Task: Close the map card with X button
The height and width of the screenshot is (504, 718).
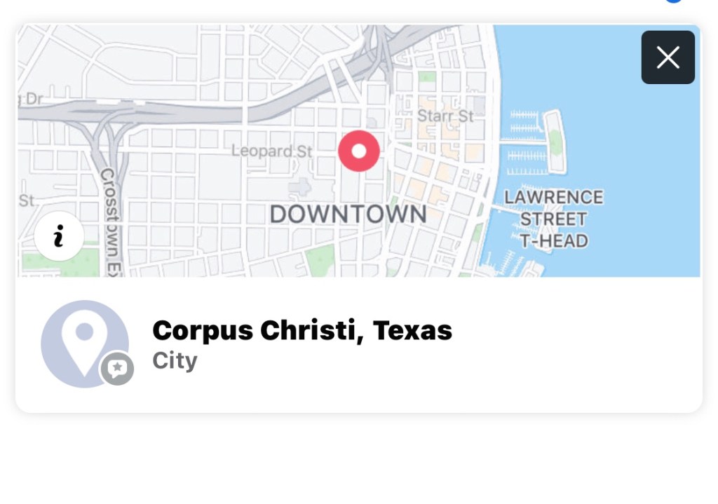Action: point(668,57)
